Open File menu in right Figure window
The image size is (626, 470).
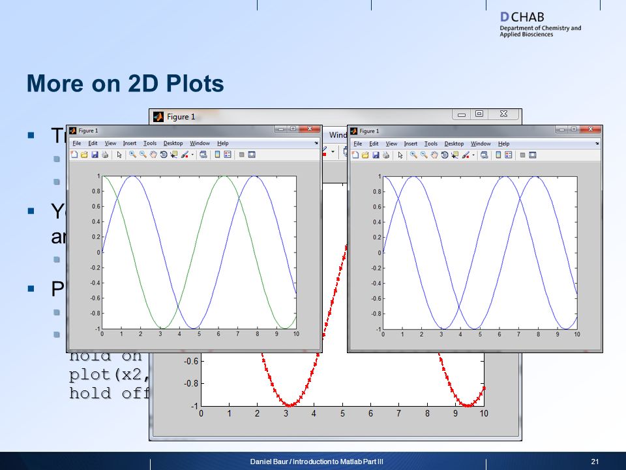pos(358,144)
